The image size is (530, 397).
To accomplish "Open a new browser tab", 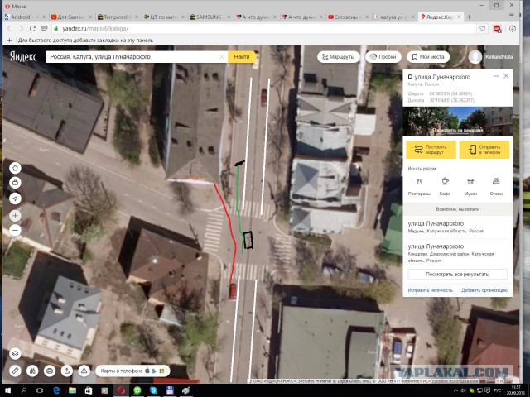I will (x=469, y=17).
